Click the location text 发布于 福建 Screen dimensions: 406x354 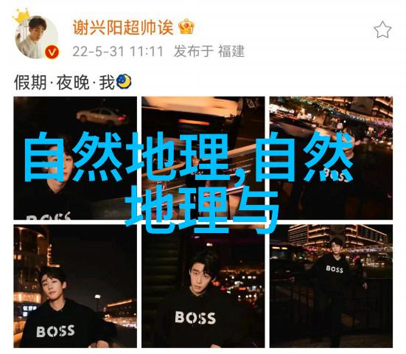(x=209, y=52)
